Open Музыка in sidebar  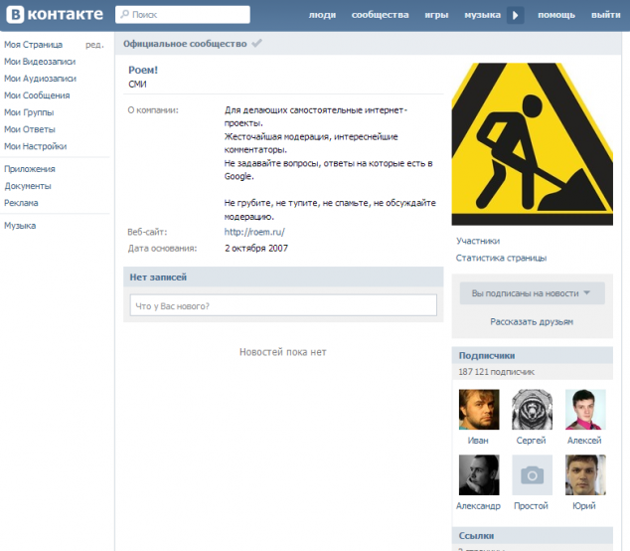point(20,226)
